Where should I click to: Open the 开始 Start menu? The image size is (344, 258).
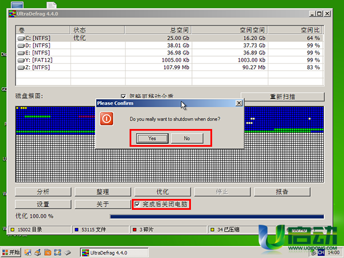pyautogui.click(x=11, y=252)
